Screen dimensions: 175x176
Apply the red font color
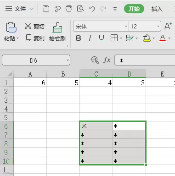[163, 38]
